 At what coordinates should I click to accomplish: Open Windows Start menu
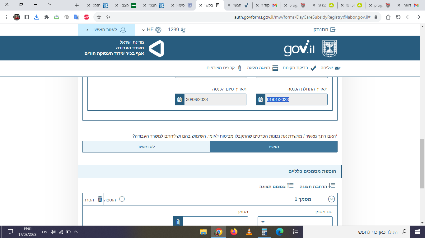pyautogui.click(x=418, y=232)
